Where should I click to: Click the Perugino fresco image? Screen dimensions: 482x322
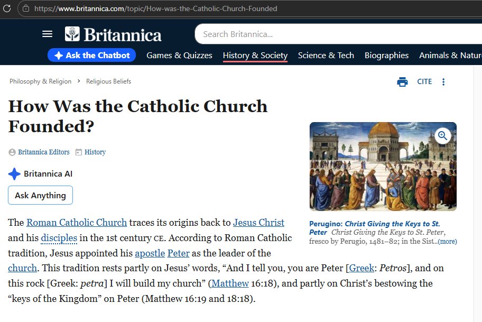383,167
